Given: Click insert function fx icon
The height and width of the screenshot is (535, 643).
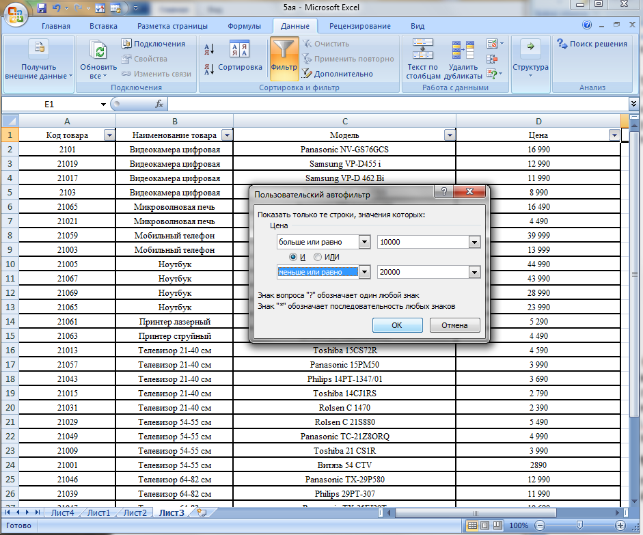Looking at the screenshot, I should coord(159,104).
